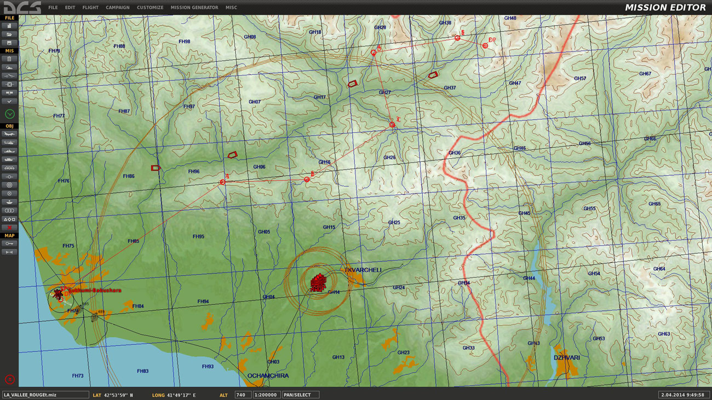
Task: Open the map legend key icon
Action: click(9, 244)
